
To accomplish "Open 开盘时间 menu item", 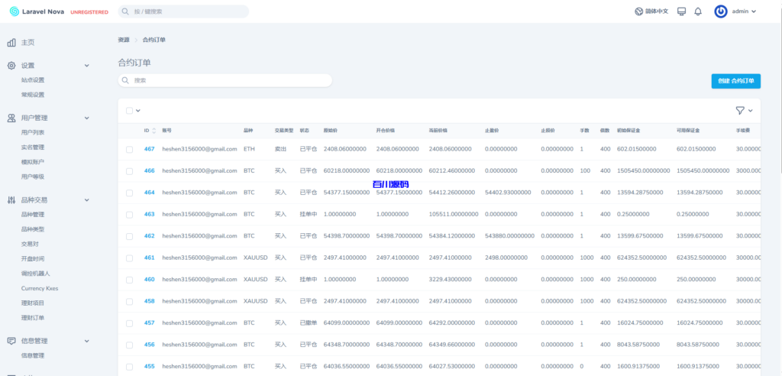I will (x=33, y=258).
